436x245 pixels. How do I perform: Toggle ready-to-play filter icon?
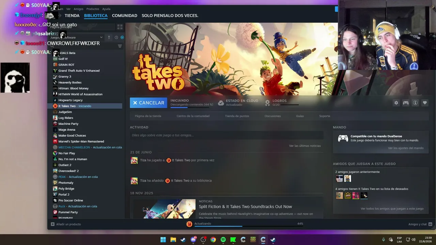(x=122, y=37)
